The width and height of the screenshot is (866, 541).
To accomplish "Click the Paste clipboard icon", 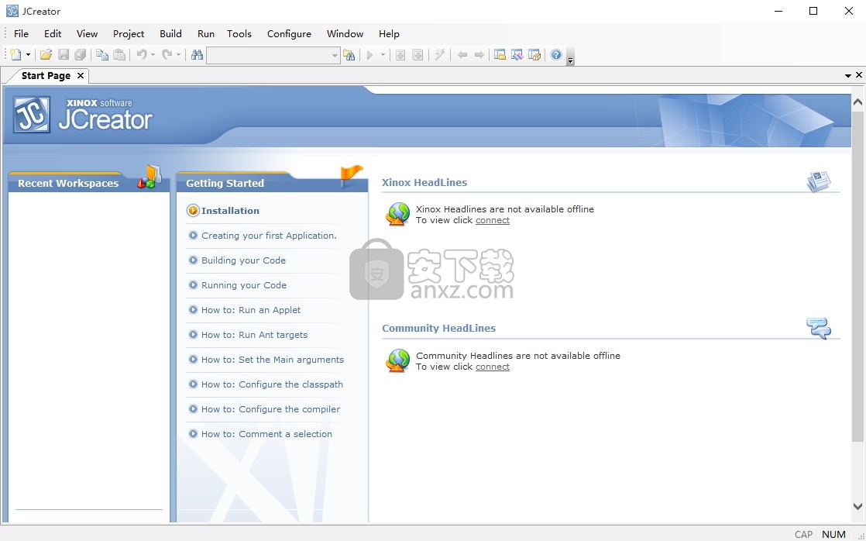I will pyautogui.click(x=119, y=55).
